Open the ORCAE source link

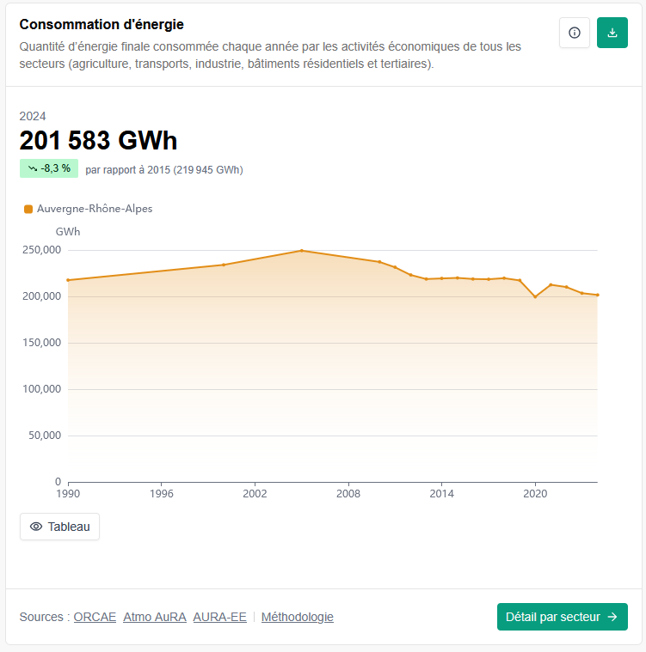pyautogui.click(x=95, y=617)
